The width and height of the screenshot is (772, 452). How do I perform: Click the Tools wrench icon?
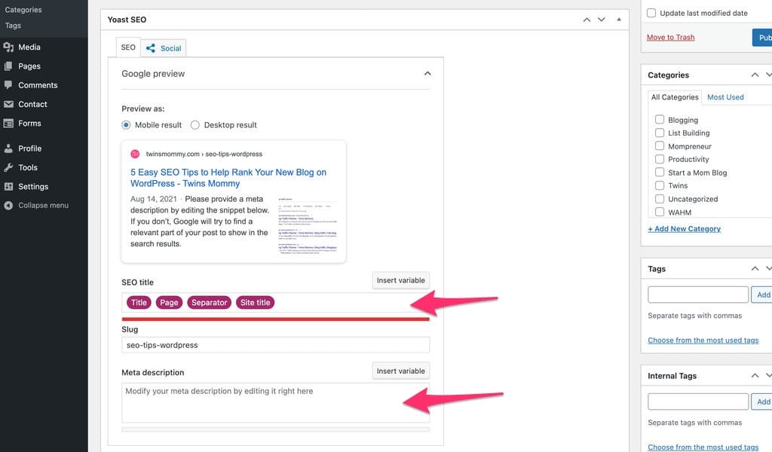coord(8,167)
